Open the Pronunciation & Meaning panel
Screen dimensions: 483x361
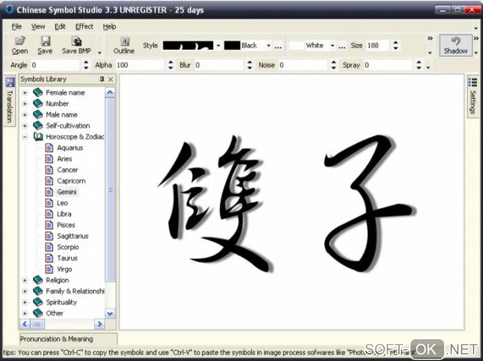tap(68, 339)
